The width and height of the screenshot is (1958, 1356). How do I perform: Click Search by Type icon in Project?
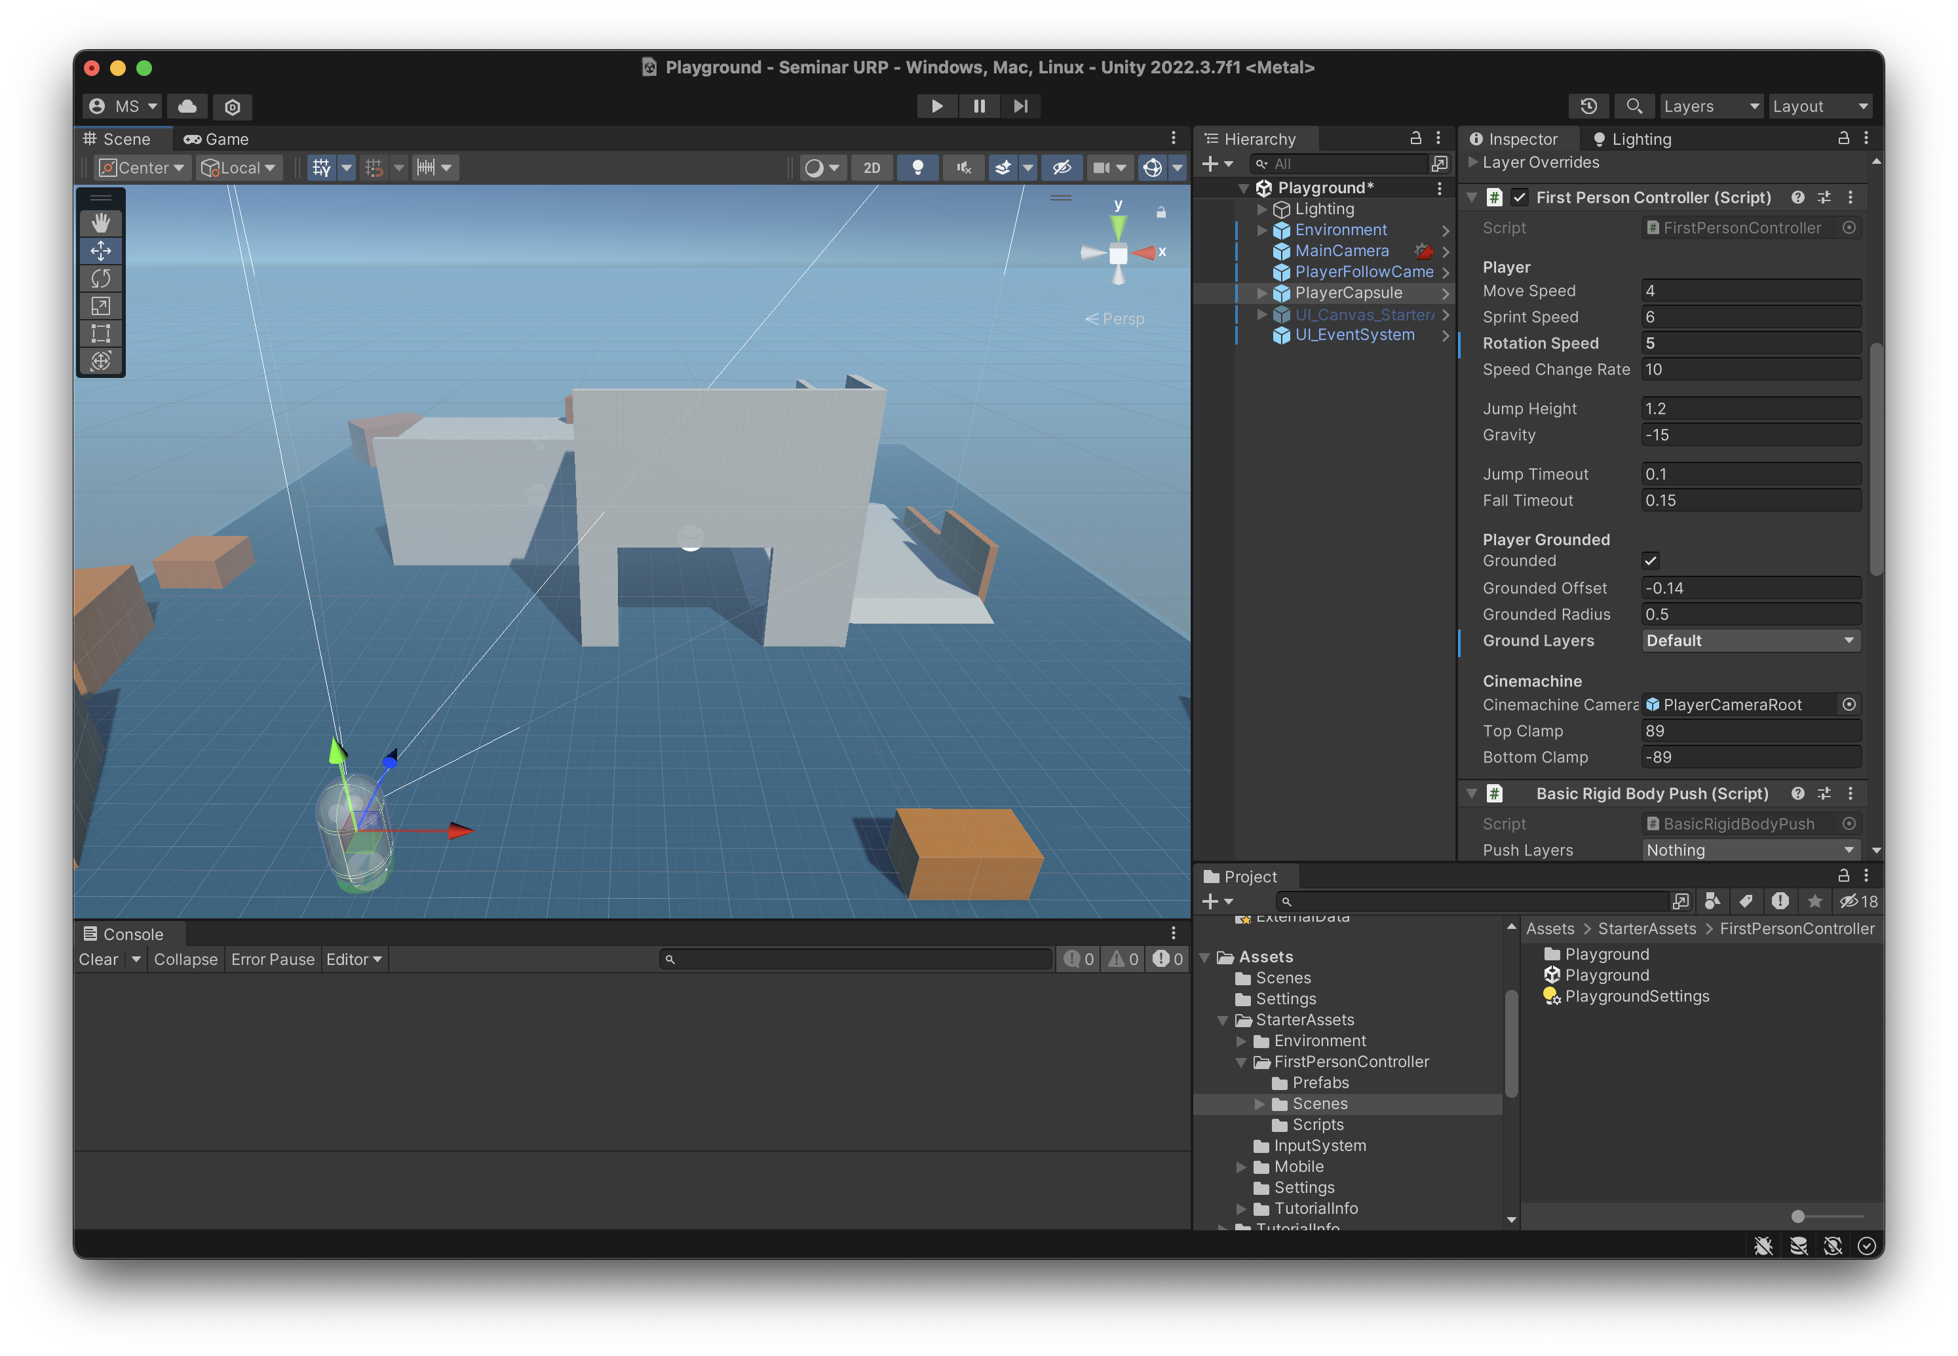1712,901
